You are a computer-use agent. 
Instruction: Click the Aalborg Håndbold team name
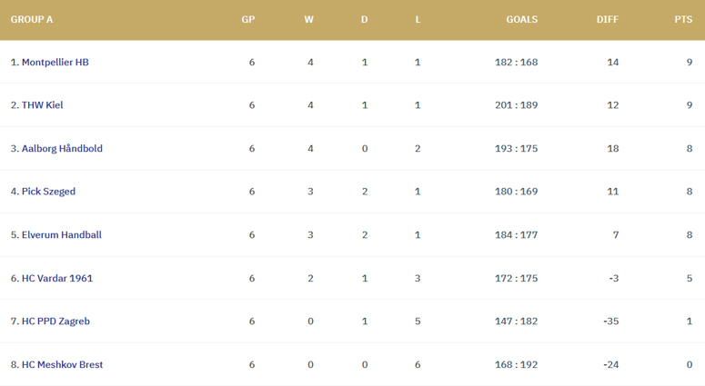tap(62, 149)
